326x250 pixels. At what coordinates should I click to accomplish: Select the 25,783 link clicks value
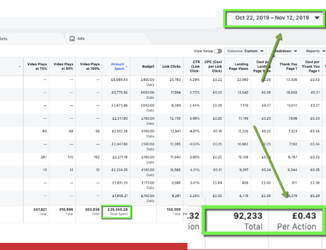[x=175, y=79]
